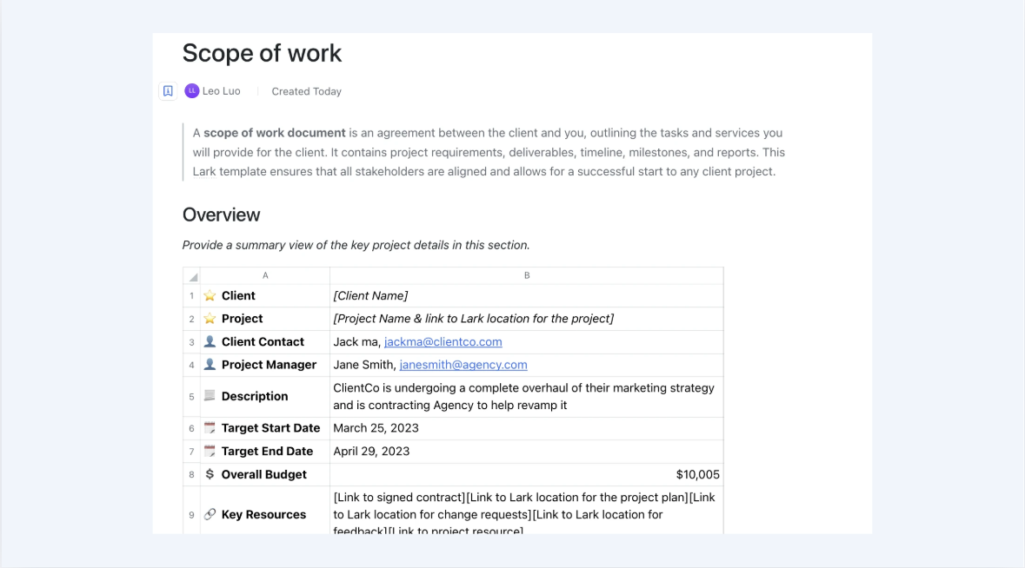The width and height of the screenshot is (1025, 568).
Task: Click the March 25, 2023 date cell
Action: [x=527, y=428]
